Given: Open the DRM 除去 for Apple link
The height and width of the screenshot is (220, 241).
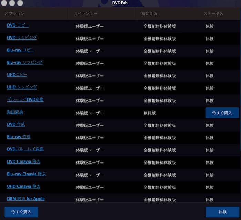Looking at the screenshot, I should point(26,199).
